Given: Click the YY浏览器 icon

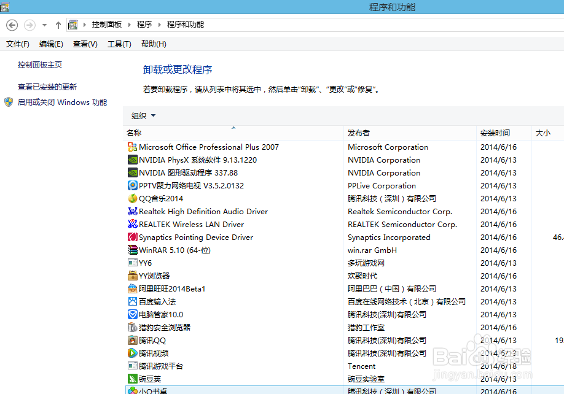Looking at the screenshot, I should pos(132,276).
